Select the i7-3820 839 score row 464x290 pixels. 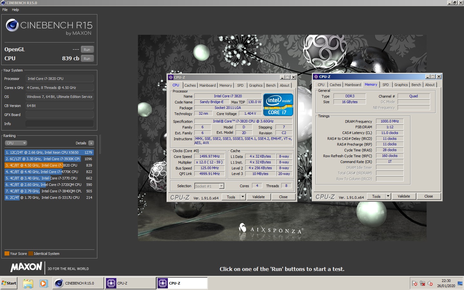coord(49,165)
